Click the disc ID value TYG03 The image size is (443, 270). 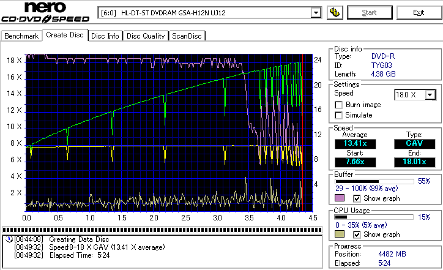pos(382,66)
